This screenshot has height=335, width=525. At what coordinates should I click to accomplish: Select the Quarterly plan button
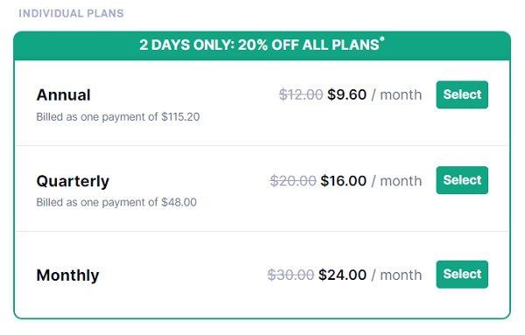462,180
